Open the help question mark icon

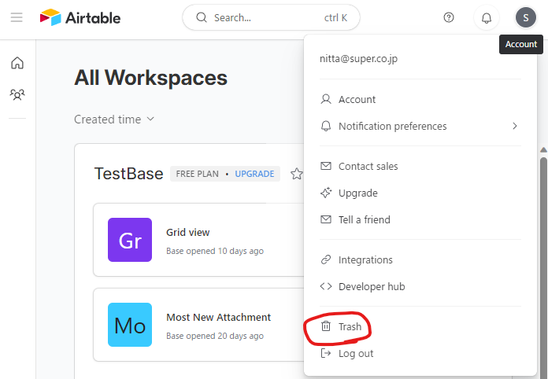tap(448, 17)
